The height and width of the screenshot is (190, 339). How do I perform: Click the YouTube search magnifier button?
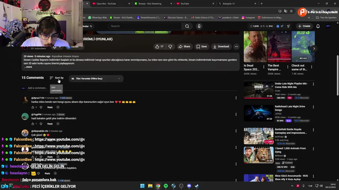coord(187,26)
